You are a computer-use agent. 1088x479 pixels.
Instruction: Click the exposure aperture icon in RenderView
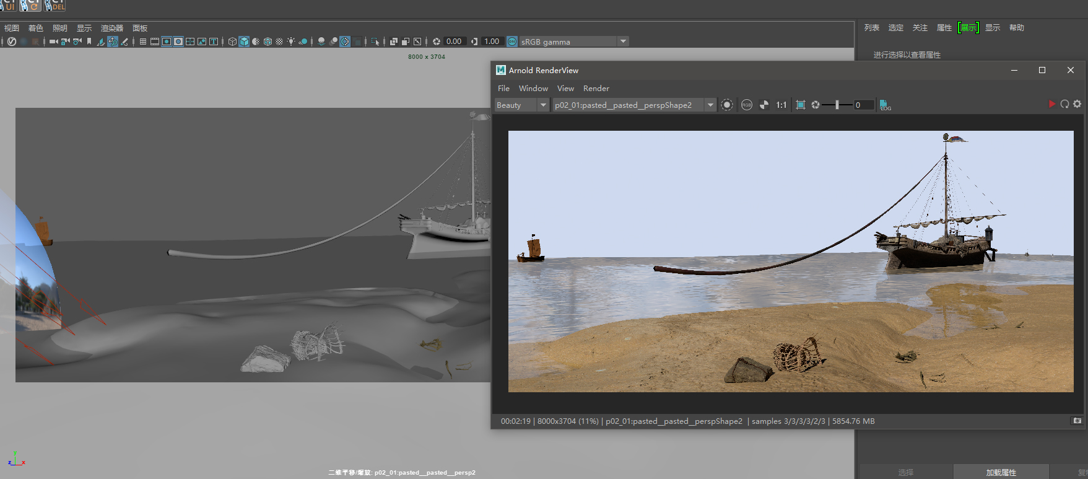click(x=816, y=105)
